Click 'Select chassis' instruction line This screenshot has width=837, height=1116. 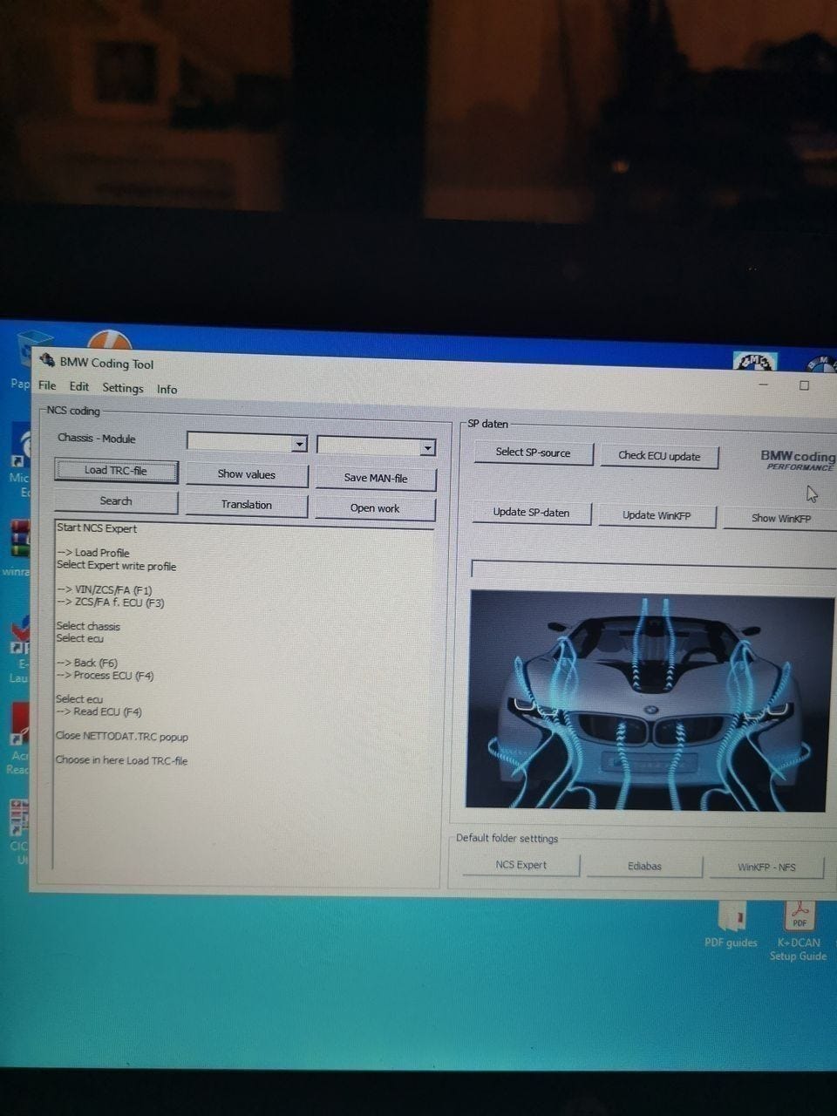(88, 626)
